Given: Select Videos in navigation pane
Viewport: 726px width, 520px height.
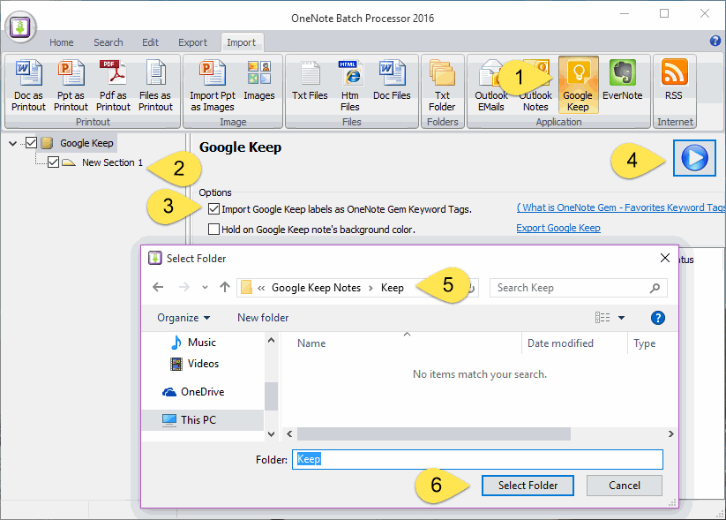Looking at the screenshot, I should tap(203, 364).
